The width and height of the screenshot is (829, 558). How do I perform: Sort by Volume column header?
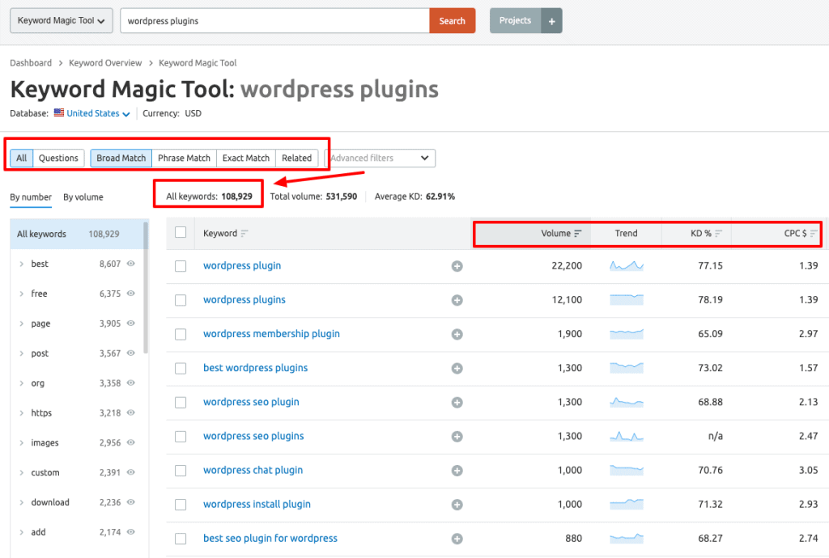click(x=561, y=234)
